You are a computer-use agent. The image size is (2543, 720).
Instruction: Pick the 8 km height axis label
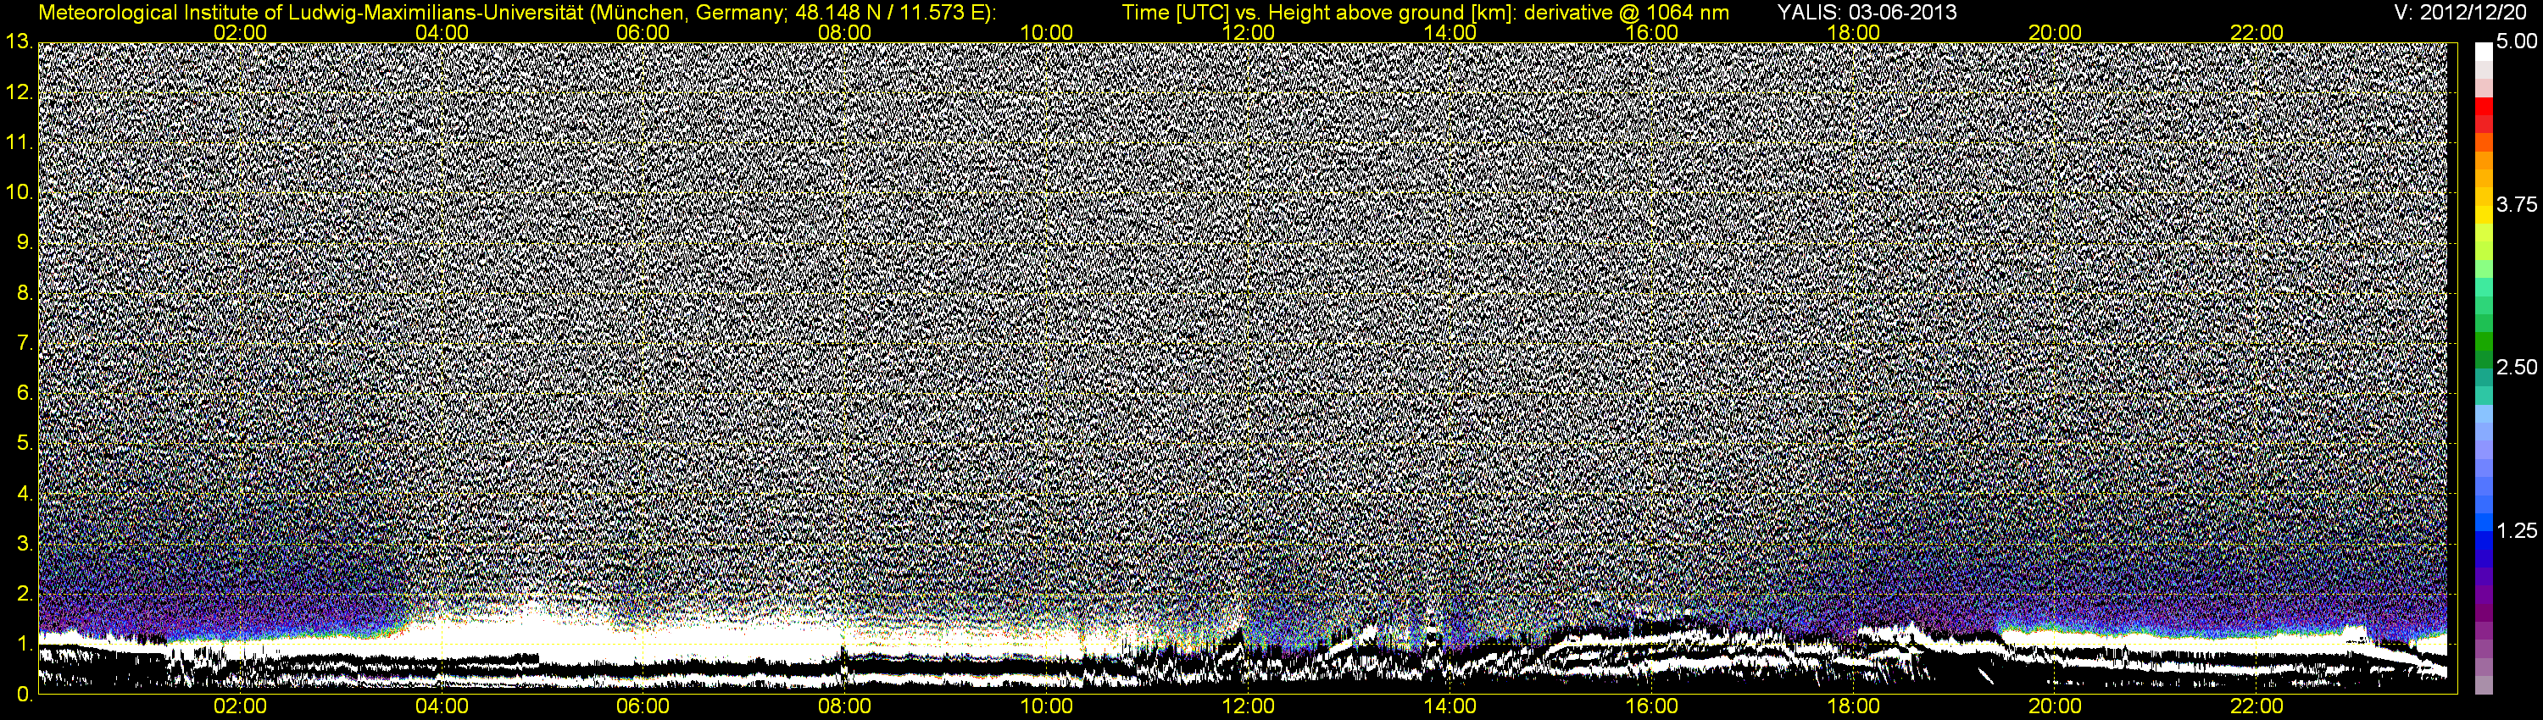[24, 293]
